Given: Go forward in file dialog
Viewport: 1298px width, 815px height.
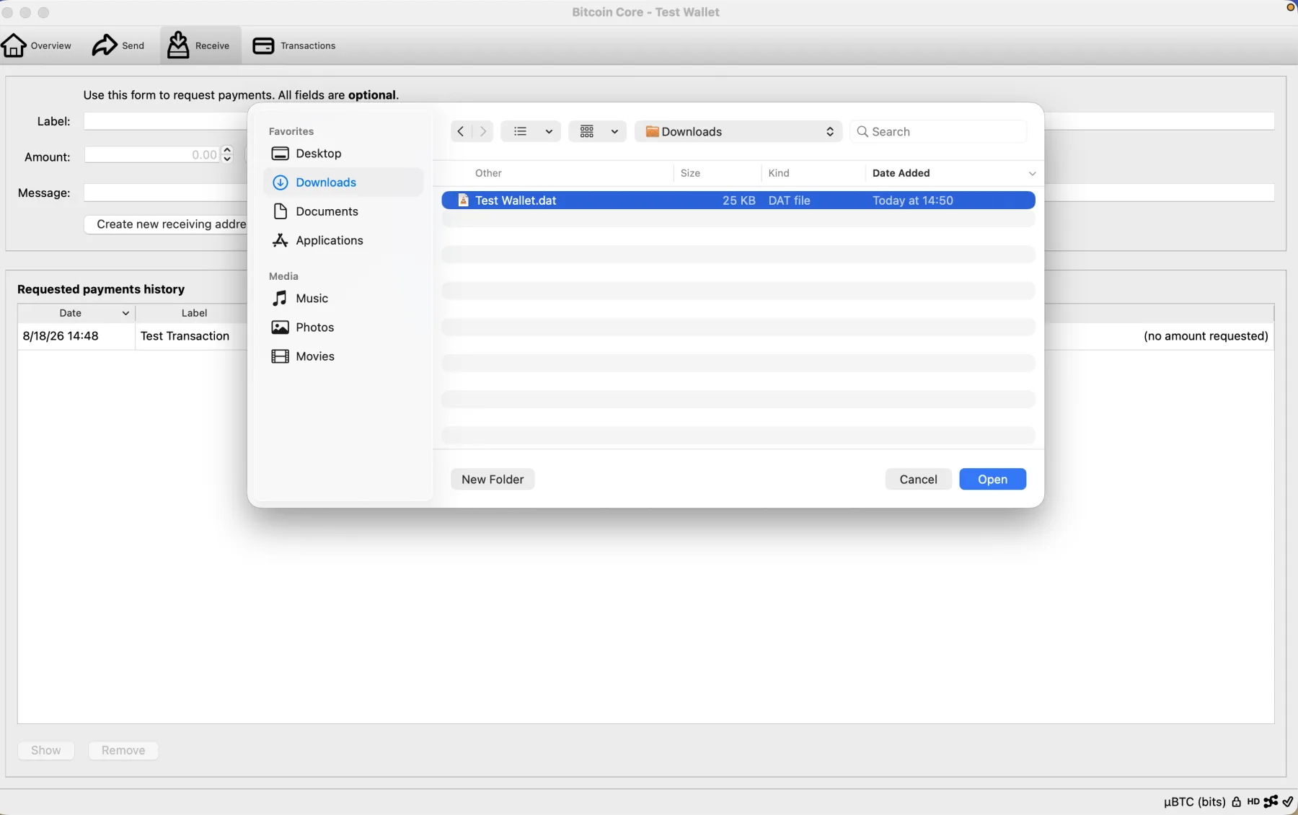Looking at the screenshot, I should 483,131.
